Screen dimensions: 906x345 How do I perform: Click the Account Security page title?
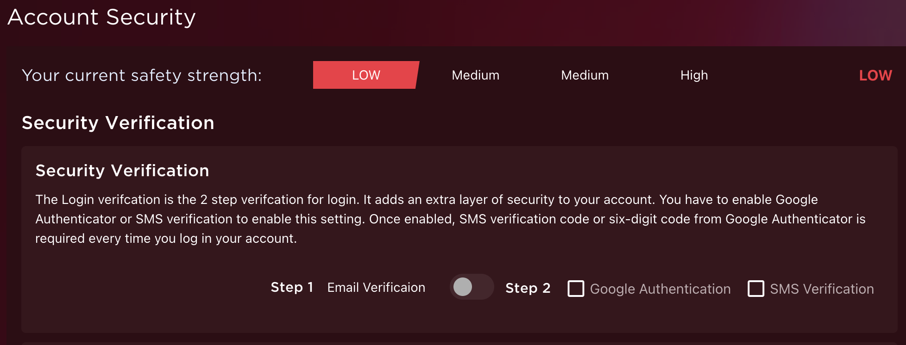(x=101, y=17)
